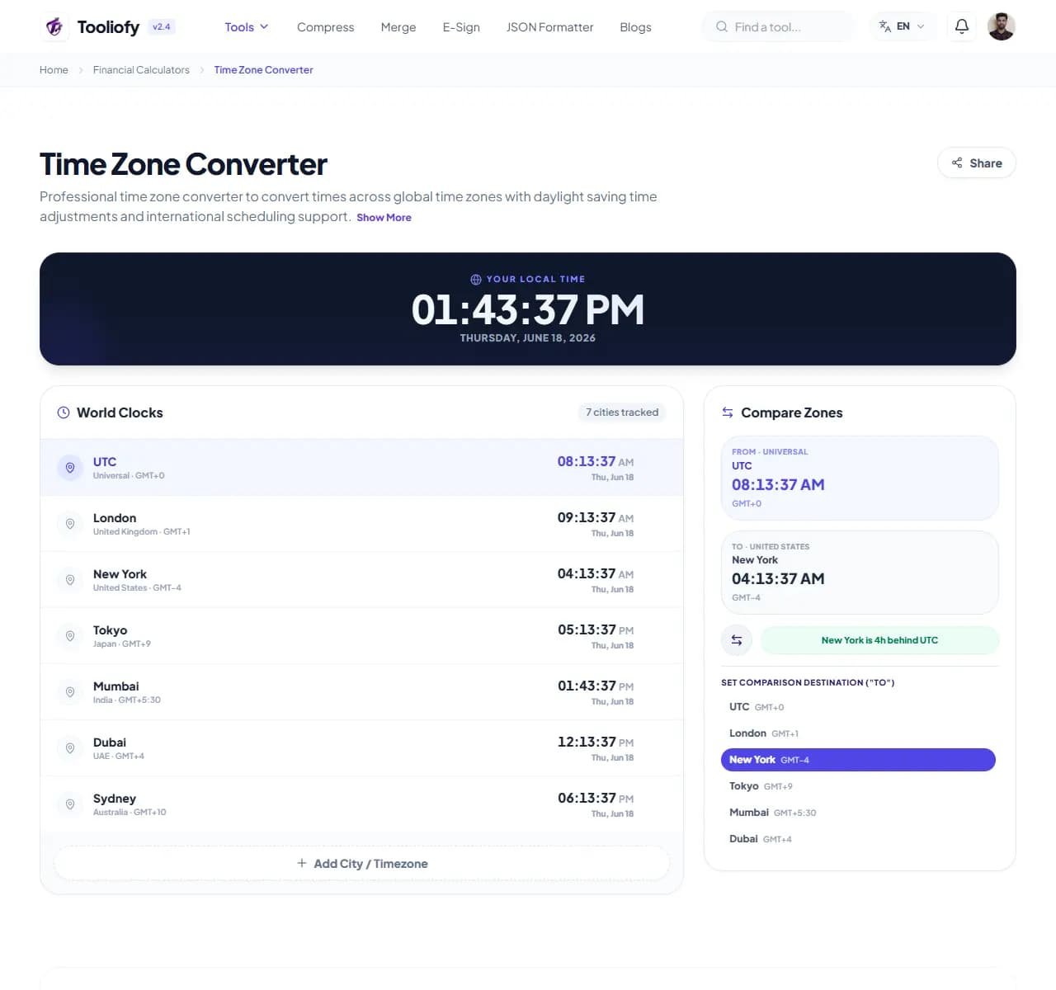Click the location pin beside Dubai
This screenshot has width=1056, height=990.
pos(70,748)
